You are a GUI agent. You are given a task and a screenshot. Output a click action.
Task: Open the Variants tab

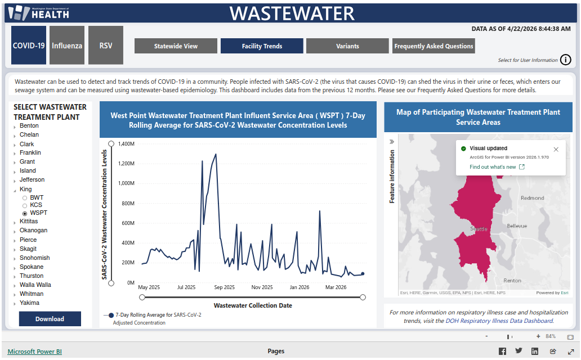(347, 46)
